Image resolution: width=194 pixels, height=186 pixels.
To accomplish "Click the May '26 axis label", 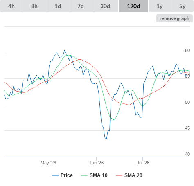I will click(x=48, y=163).
